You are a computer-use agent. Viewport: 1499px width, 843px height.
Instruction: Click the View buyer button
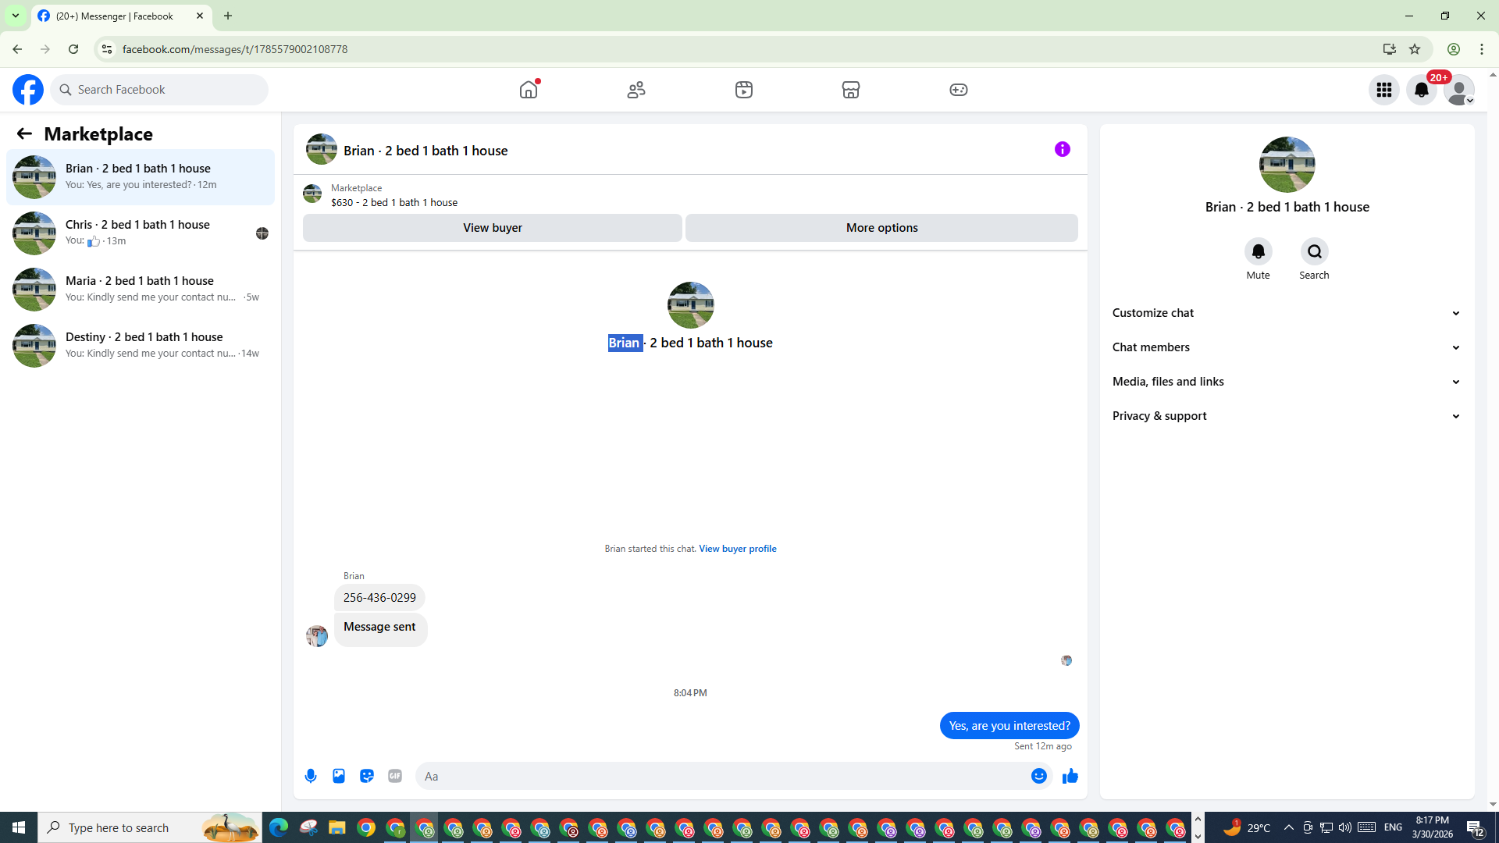[x=492, y=228]
